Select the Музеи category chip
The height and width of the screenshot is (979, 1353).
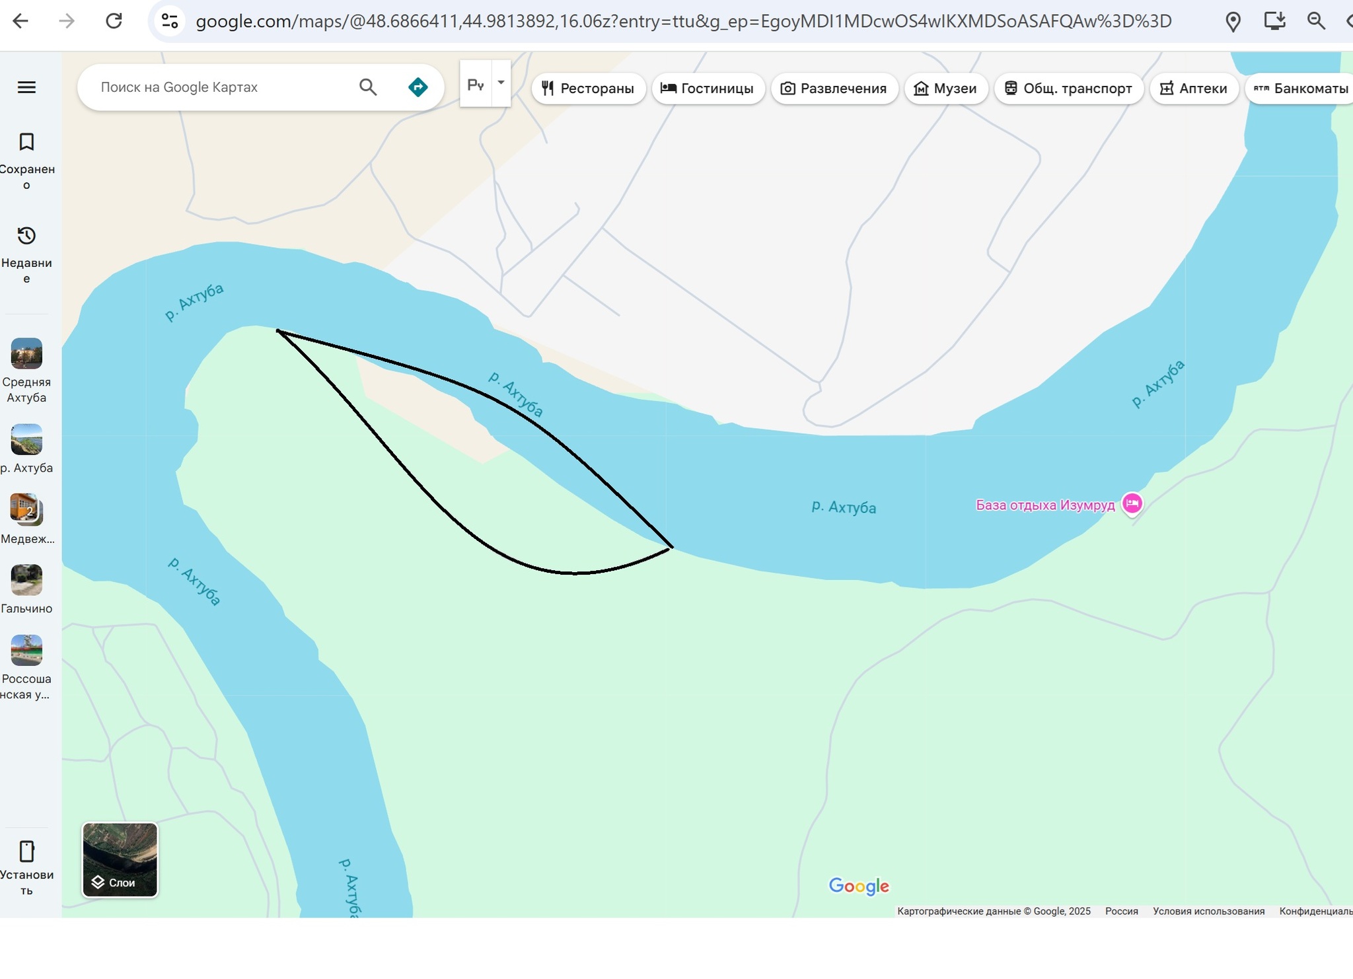(945, 89)
